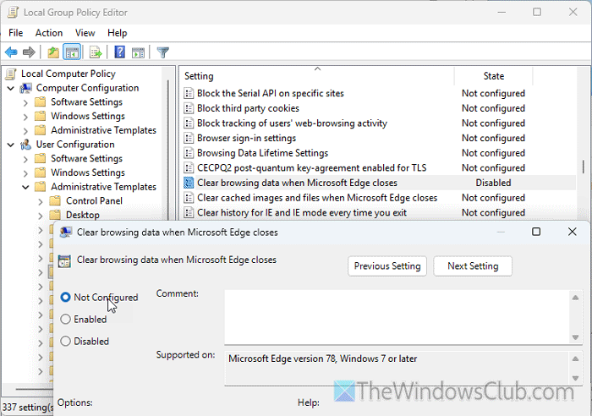
Task: Click the Filter funnel toolbar icon
Action: pos(162,52)
